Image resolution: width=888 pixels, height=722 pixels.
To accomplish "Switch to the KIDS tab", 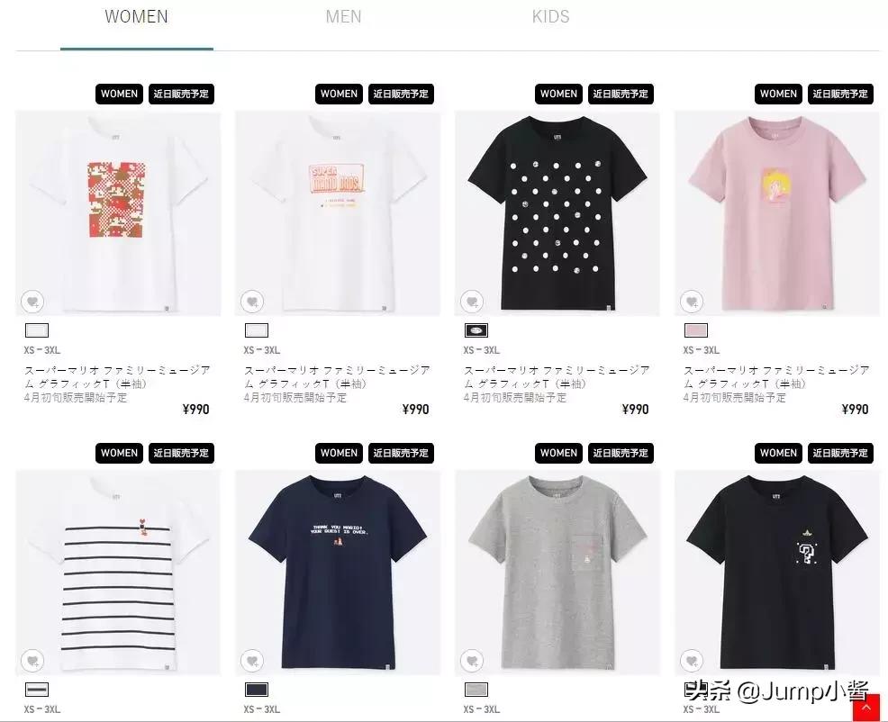I will pyautogui.click(x=550, y=16).
